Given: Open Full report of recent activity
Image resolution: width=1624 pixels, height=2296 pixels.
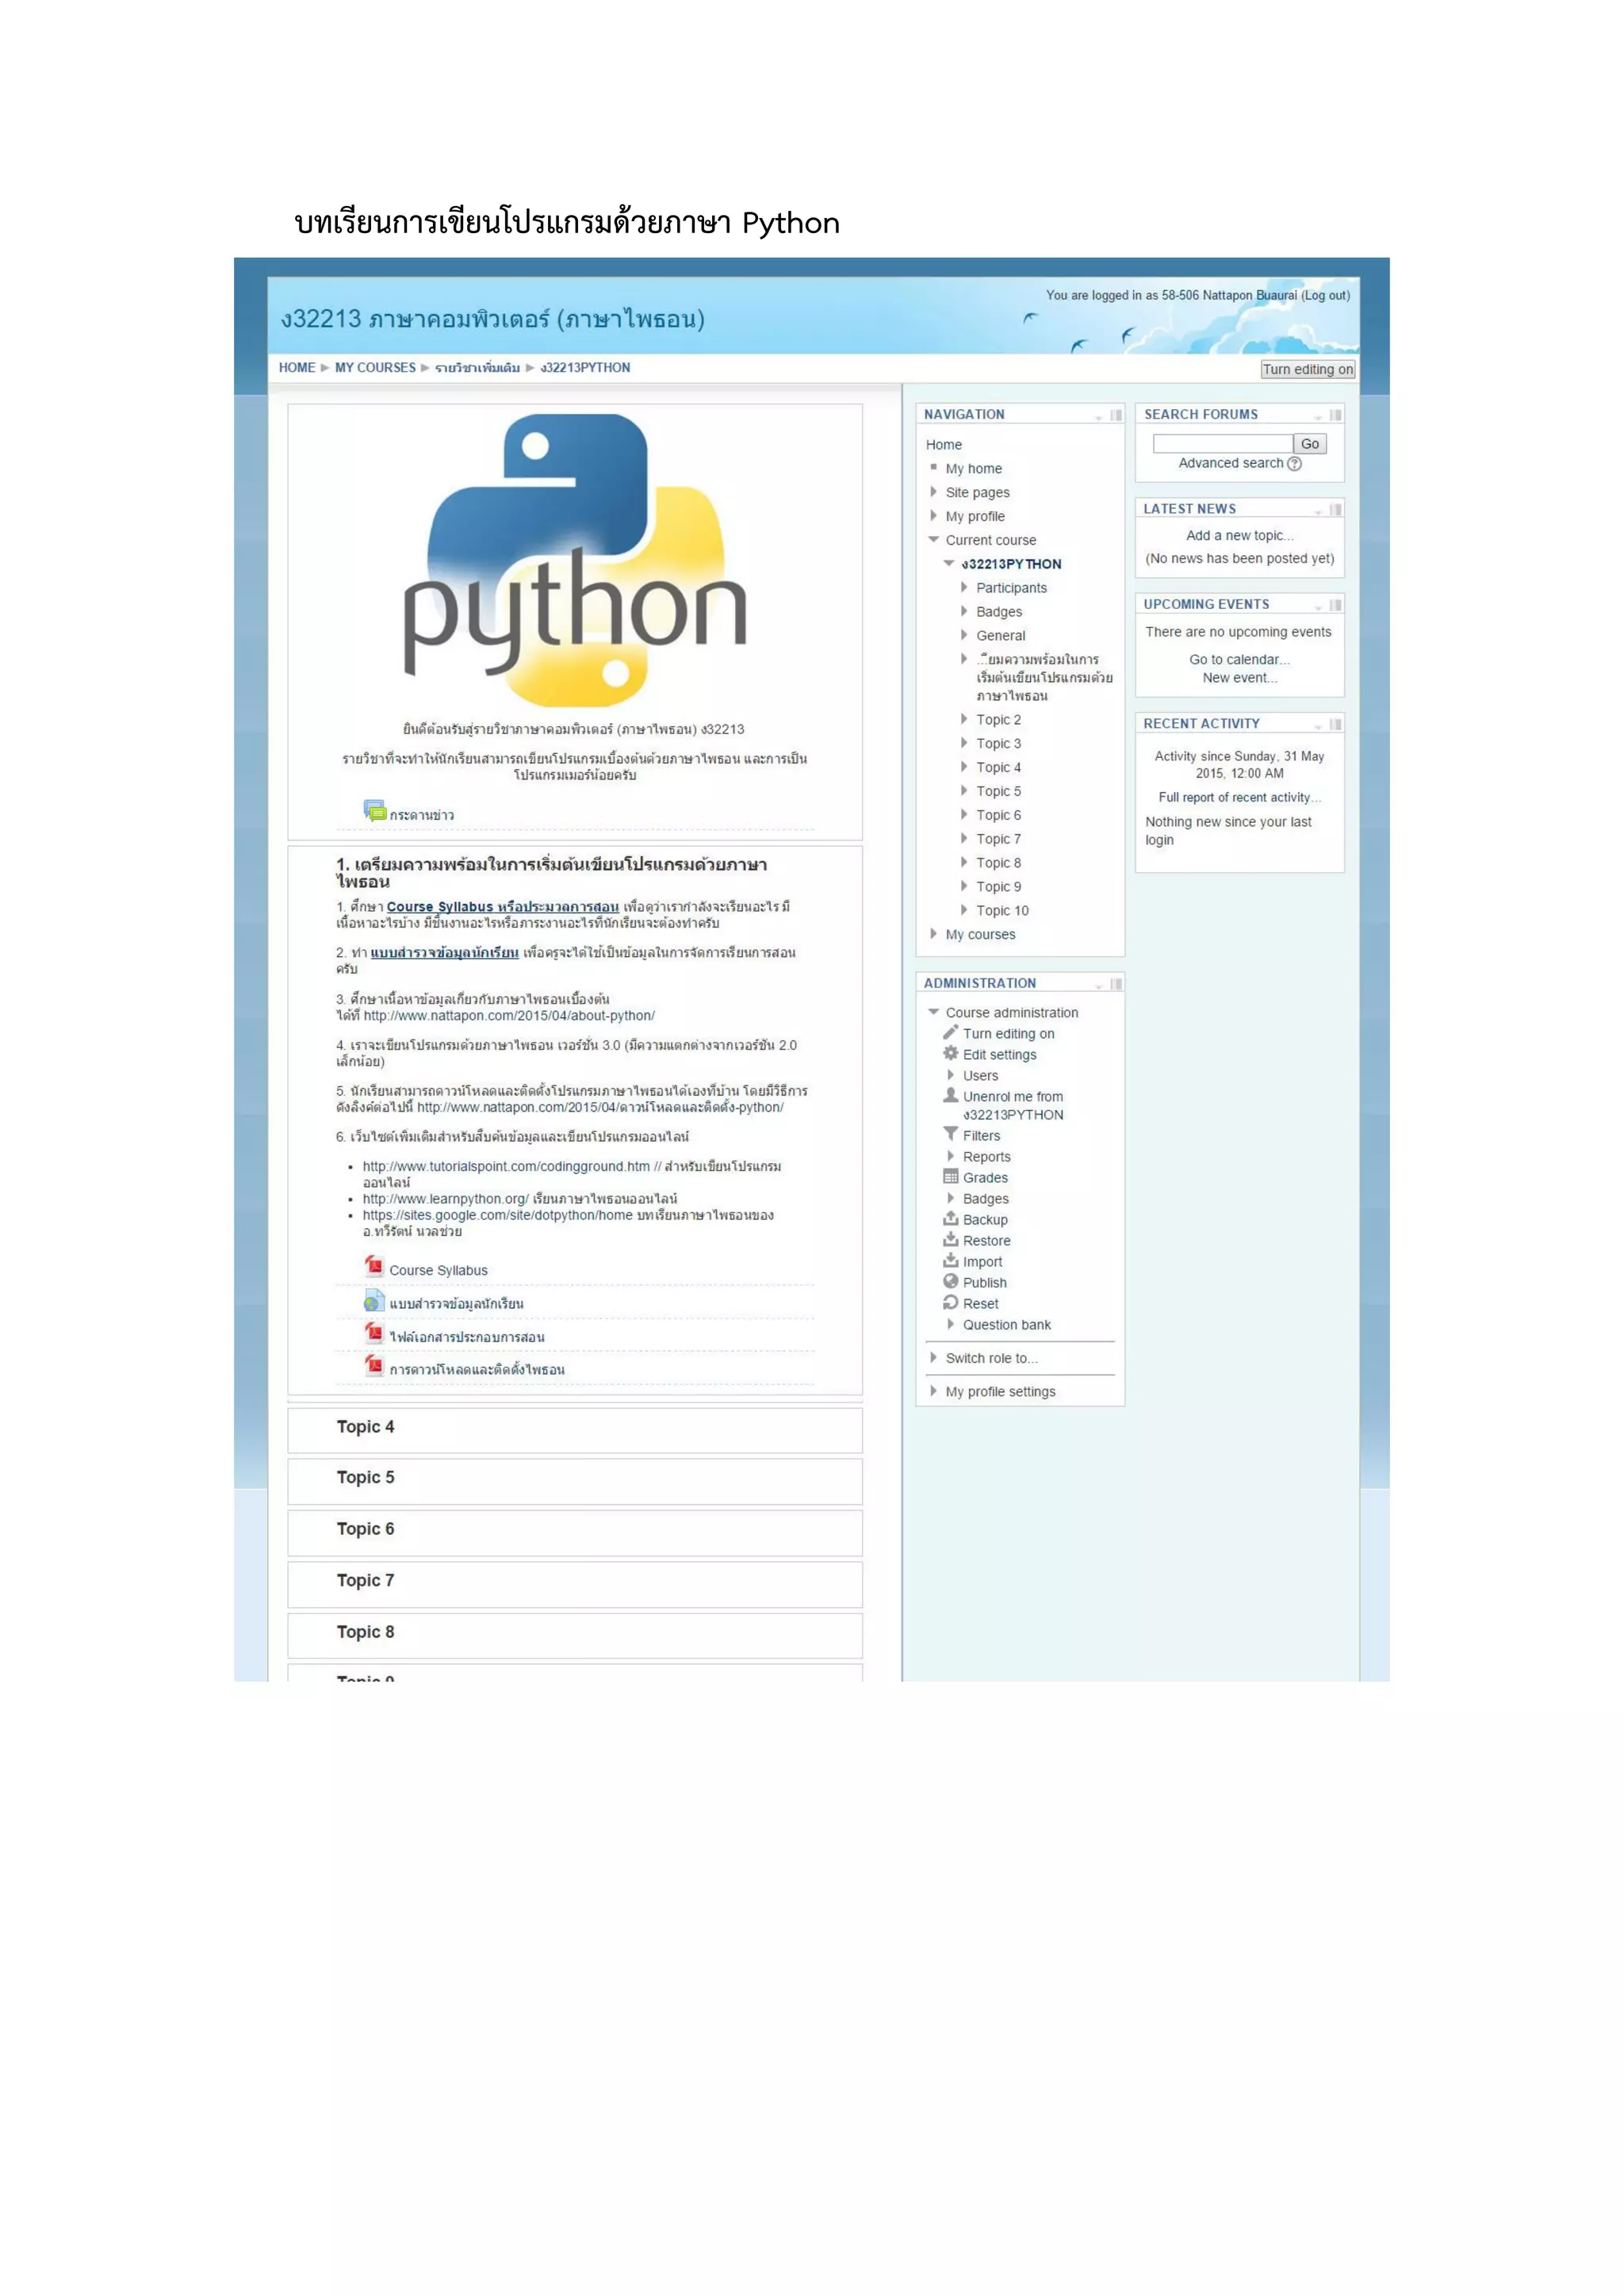Looking at the screenshot, I should [x=1239, y=797].
